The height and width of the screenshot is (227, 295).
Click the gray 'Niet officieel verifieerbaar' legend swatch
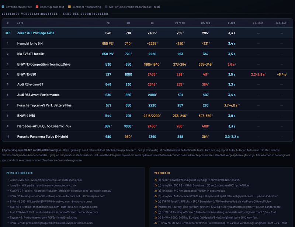tap(106, 7)
